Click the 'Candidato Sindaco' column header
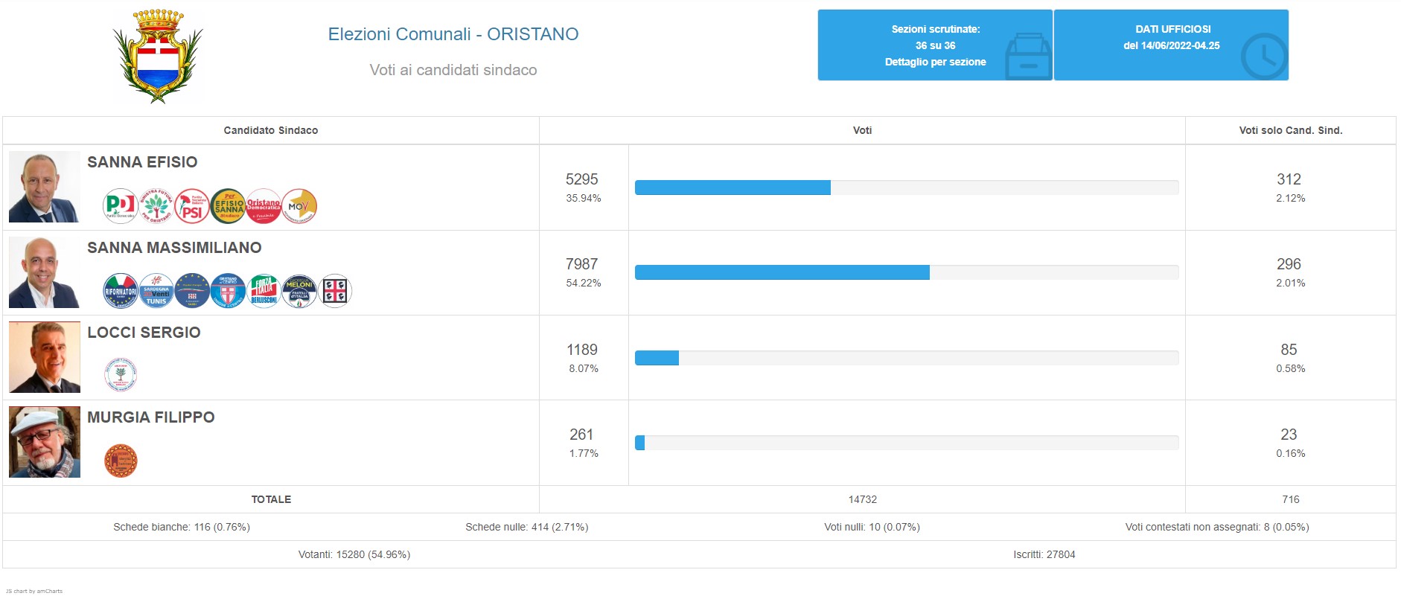The height and width of the screenshot is (596, 1401). coord(271,130)
